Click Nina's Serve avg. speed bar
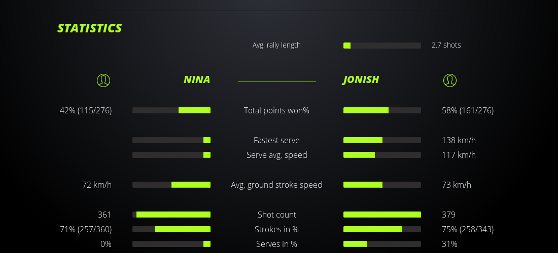Image resolution: width=558 pixels, height=253 pixels. tap(171, 155)
